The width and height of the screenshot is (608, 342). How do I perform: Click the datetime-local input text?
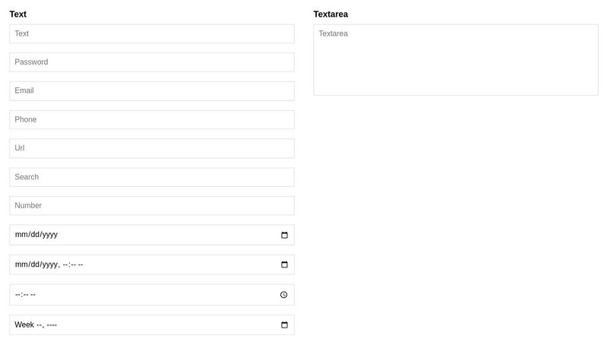click(49, 264)
